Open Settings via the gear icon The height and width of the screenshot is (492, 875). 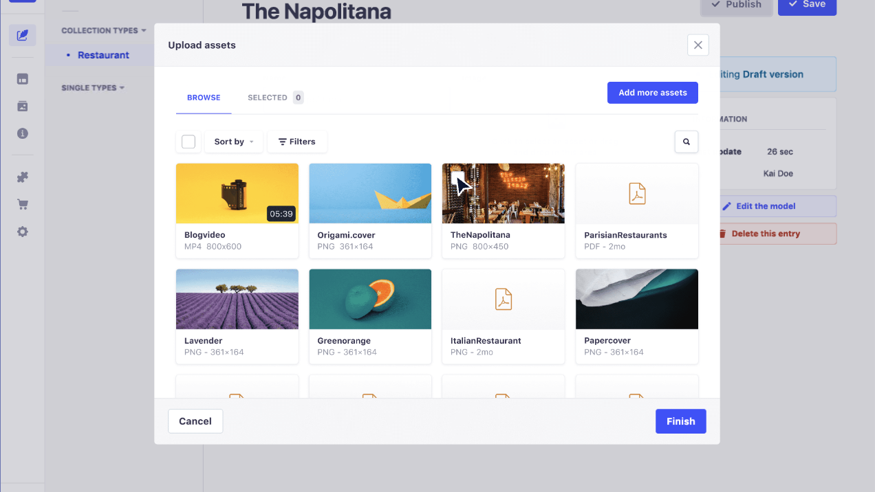point(23,232)
